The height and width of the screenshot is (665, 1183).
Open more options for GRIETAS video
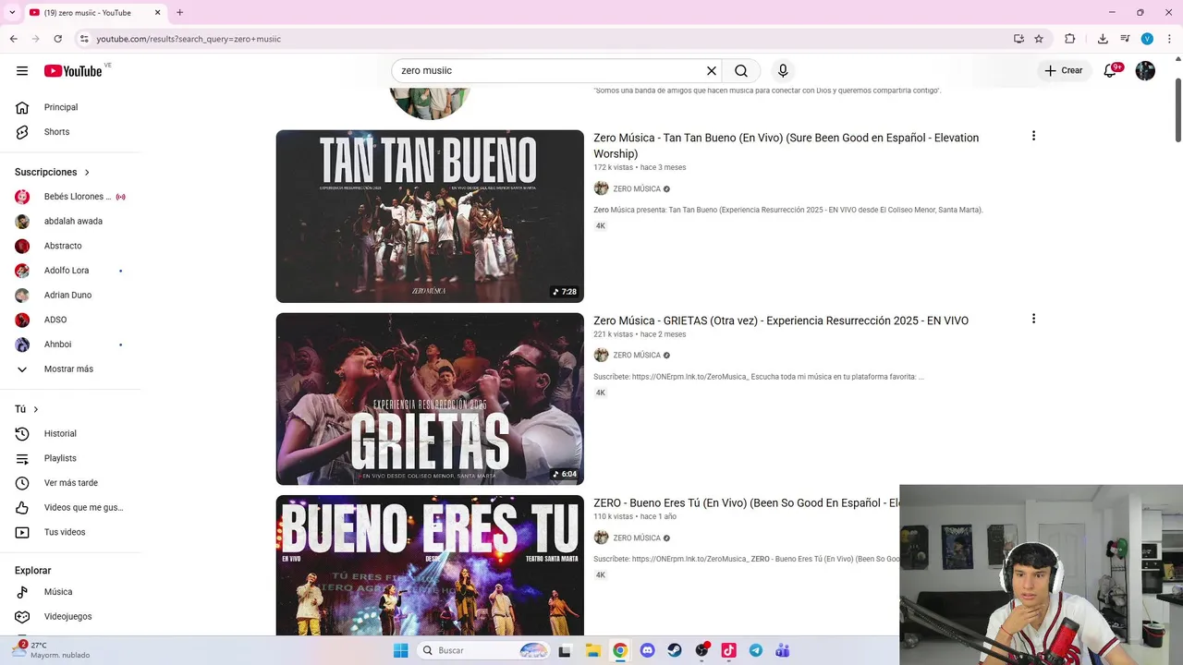(1033, 319)
